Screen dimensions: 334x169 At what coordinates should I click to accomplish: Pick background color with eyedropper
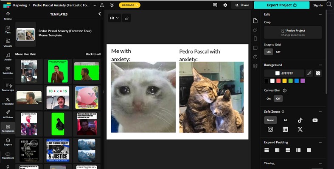[x=309, y=73]
